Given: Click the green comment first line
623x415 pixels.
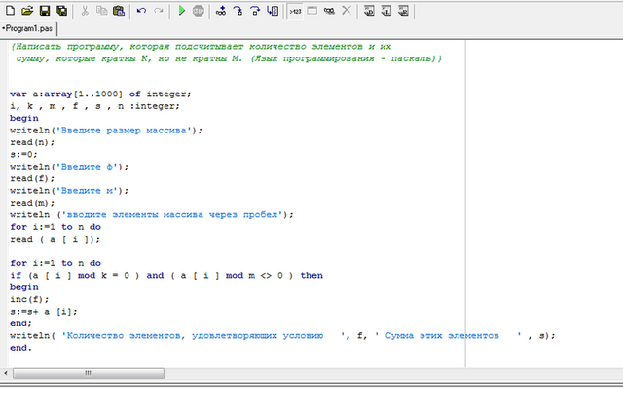Looking at the screenshot, I should click(202, 47).
